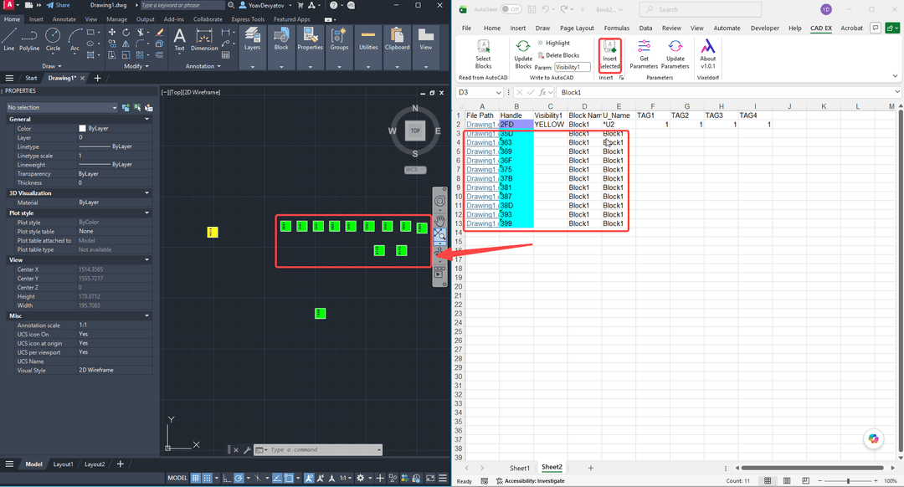The height and width of the screenshot is (487, 904).
Task: Open the Annotate tab in AutoCAD
Action: (x=64, y=19)
